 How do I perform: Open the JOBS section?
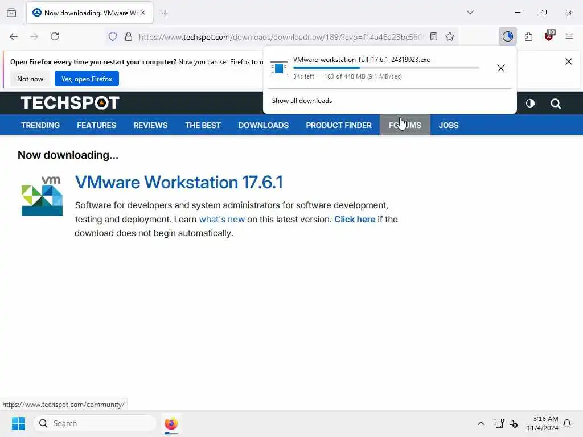click(449, 125)
